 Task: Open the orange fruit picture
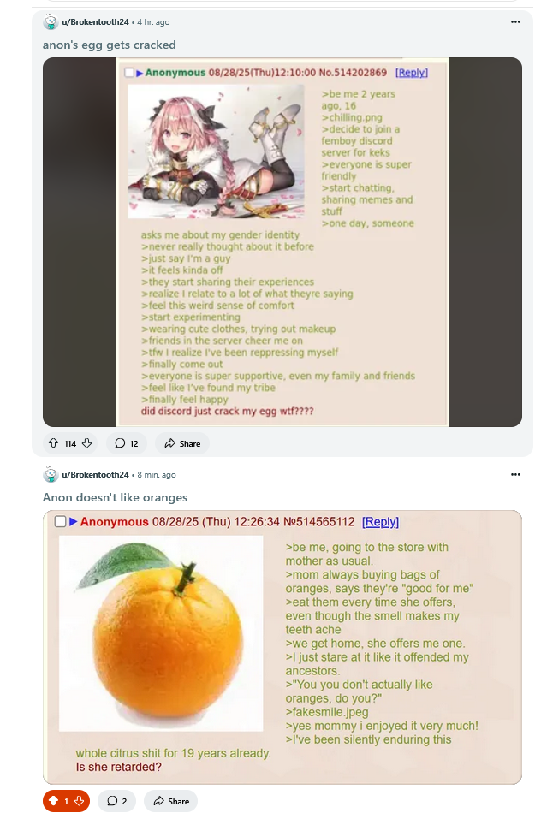[161, 633]
